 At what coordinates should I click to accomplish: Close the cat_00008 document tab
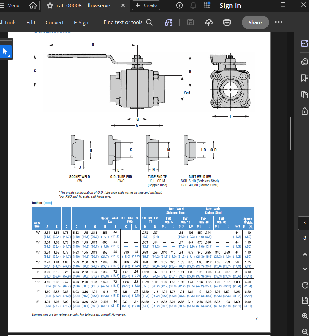pyautogui.click(x=123, y=5)
